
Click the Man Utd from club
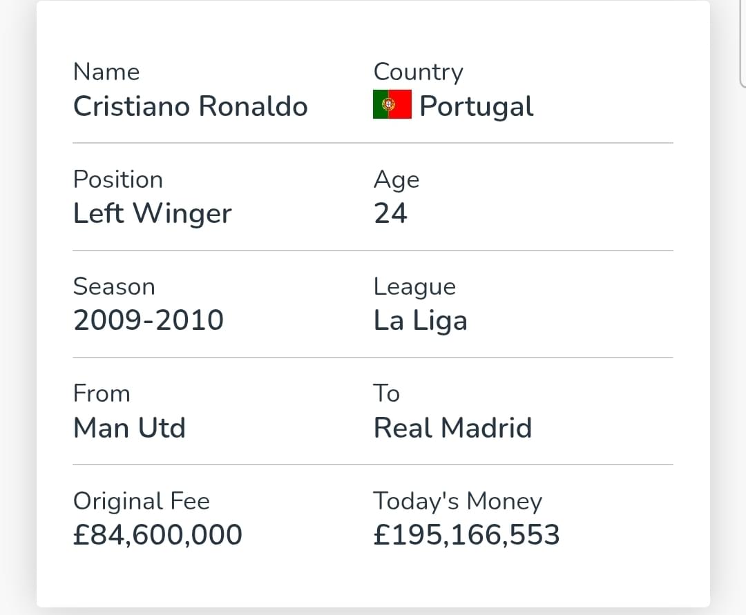pyautogui.click(x=129, y=428)
